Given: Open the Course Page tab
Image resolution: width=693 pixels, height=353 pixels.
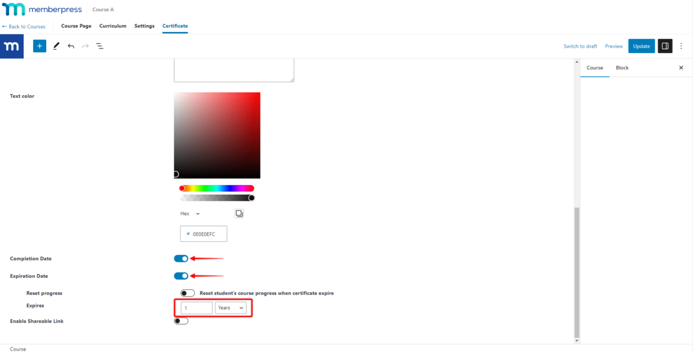Looking at the screenshot, I should pyautogui.click(x=76, y=26).
